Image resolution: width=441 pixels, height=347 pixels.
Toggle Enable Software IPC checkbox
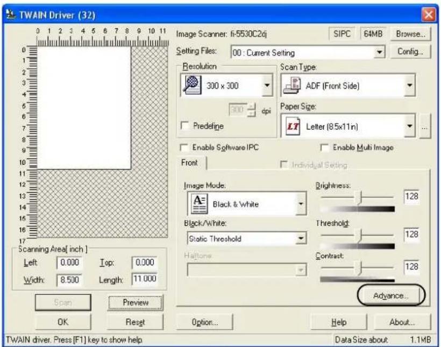pyautogui.click(x=184, y=147)
